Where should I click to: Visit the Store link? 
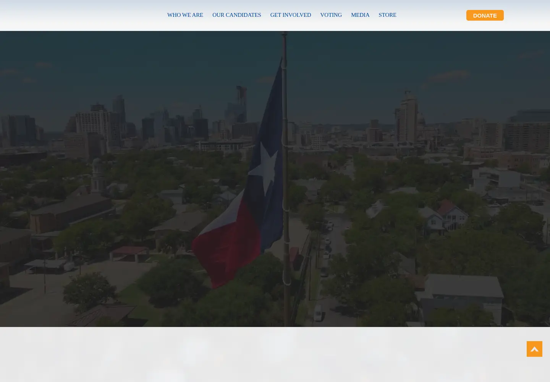click(x=387, y=15)
